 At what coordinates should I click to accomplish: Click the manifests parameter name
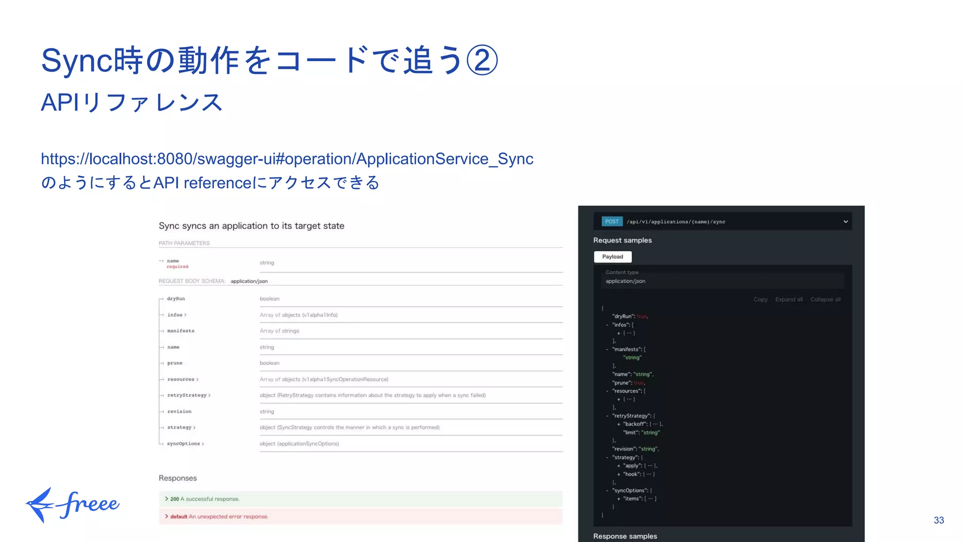click(180, 331)
